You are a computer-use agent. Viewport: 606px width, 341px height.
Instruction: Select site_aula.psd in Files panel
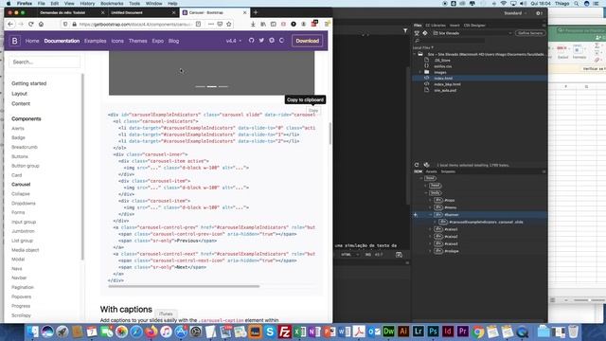tap(445, 90)
